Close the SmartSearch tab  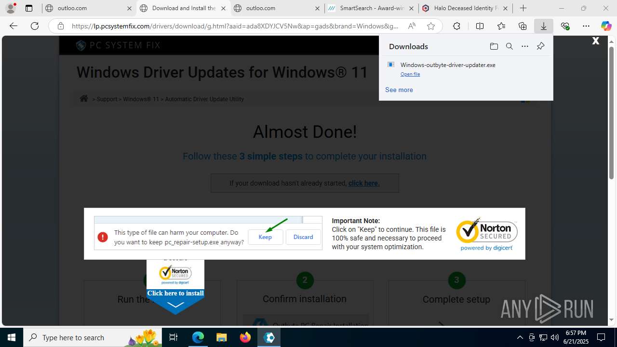pos(411,8)
